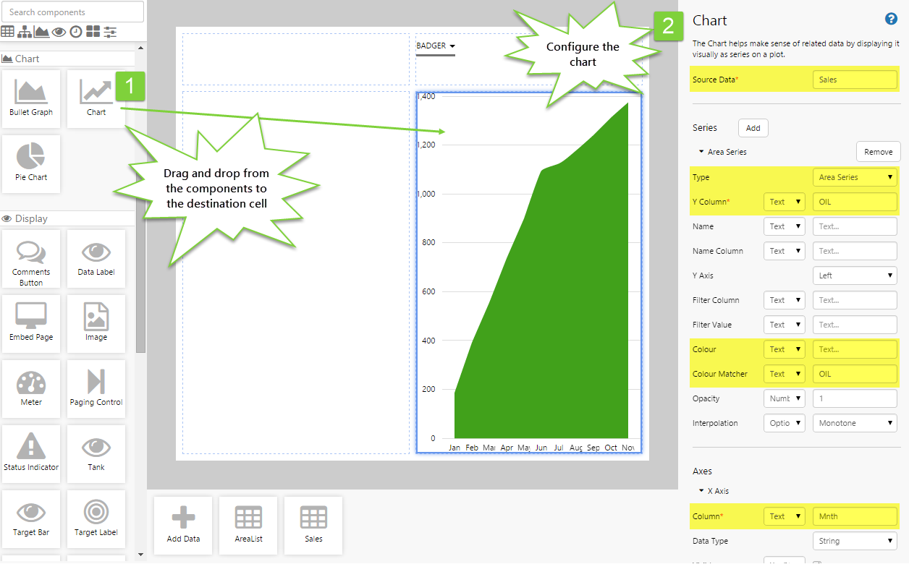
Task: Click the hierarchy category filter icon
Action: (25, 32)
